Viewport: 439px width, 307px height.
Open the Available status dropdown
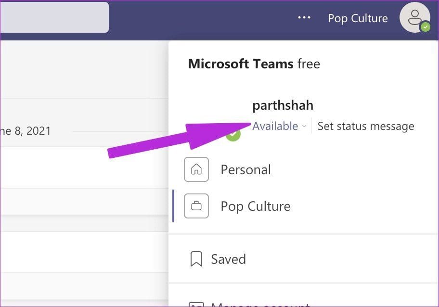pos(279,126)
